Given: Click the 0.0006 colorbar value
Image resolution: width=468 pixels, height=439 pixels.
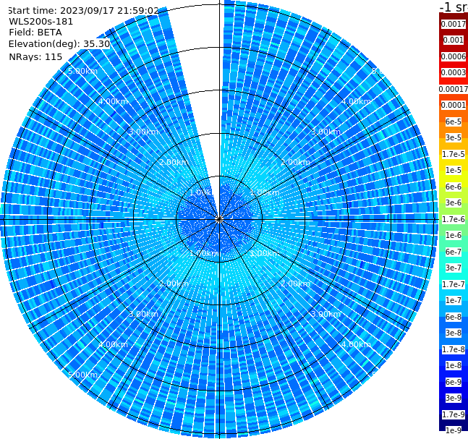Looking at the screenshot, I should coord(454,56).
